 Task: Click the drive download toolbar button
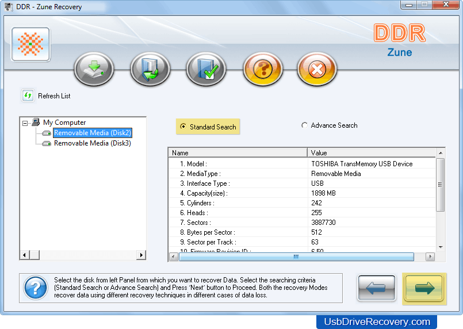tap(94, 69)
